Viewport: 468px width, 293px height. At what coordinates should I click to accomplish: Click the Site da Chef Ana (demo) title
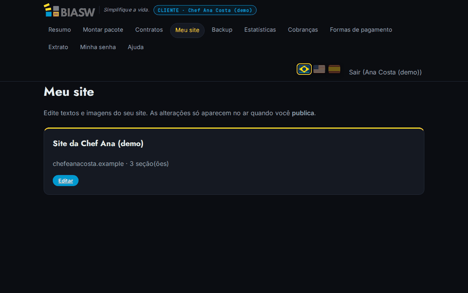pyautogui.click(x=98, y=143)
